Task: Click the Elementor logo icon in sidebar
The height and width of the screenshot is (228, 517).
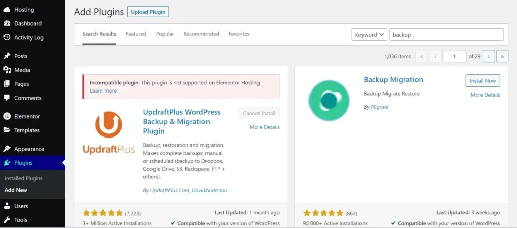Action: tap(7, 116)
